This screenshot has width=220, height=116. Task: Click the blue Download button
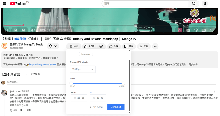pyautogui.click(x=116, y=107)
